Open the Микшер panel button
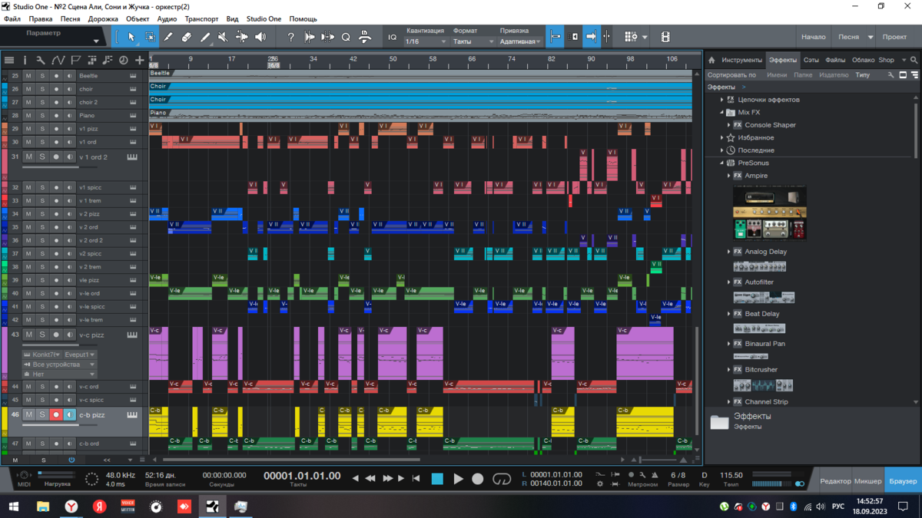This screenshot has height=518, width=922. [868, 481]
